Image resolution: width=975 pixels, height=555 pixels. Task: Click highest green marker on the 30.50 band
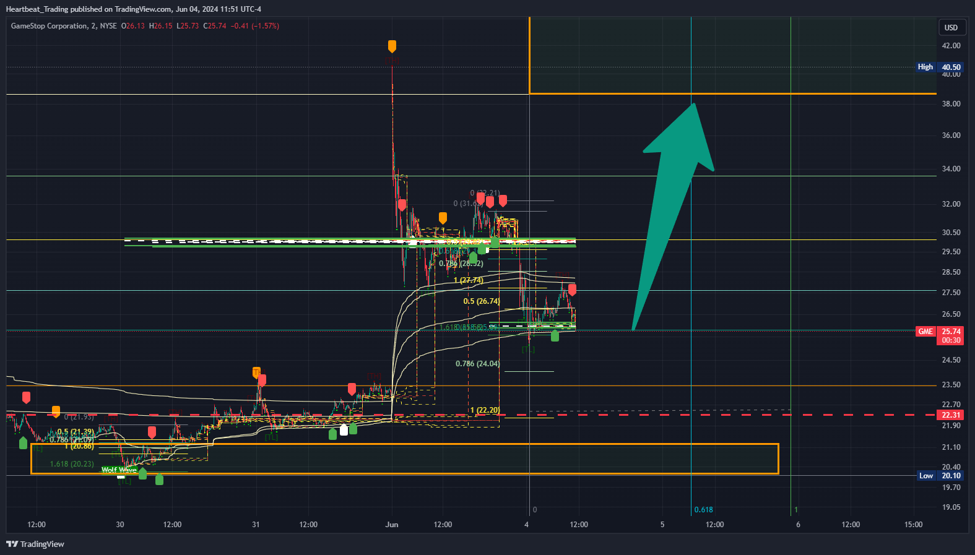pyautogui.click(x=495, y=242)
